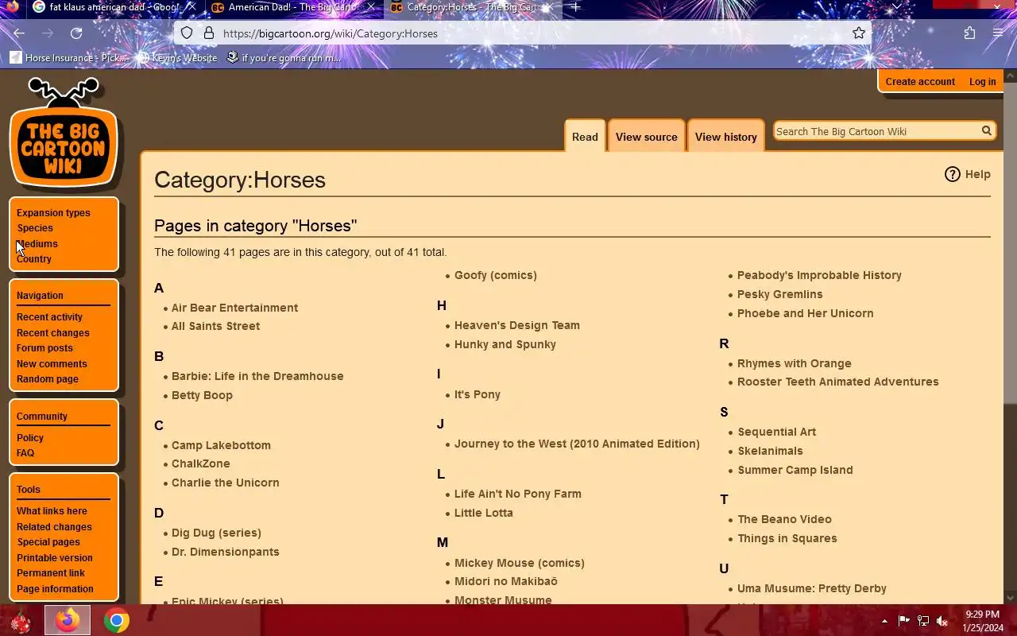Open Heaven's Design Team page
This screenshot has width=1017, height=636.
click(516, 325)
